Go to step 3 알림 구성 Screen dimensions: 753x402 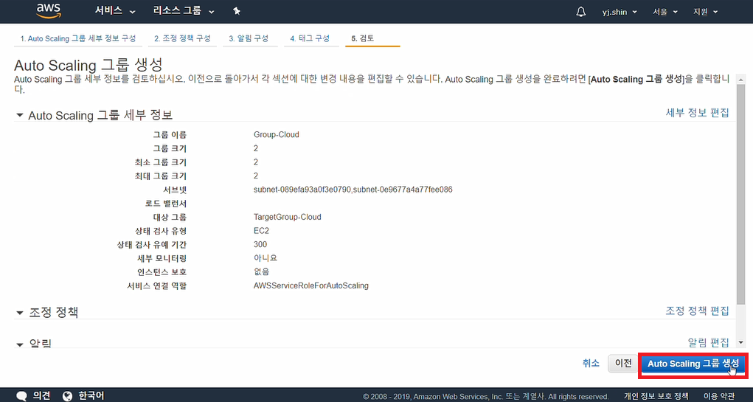249,39
